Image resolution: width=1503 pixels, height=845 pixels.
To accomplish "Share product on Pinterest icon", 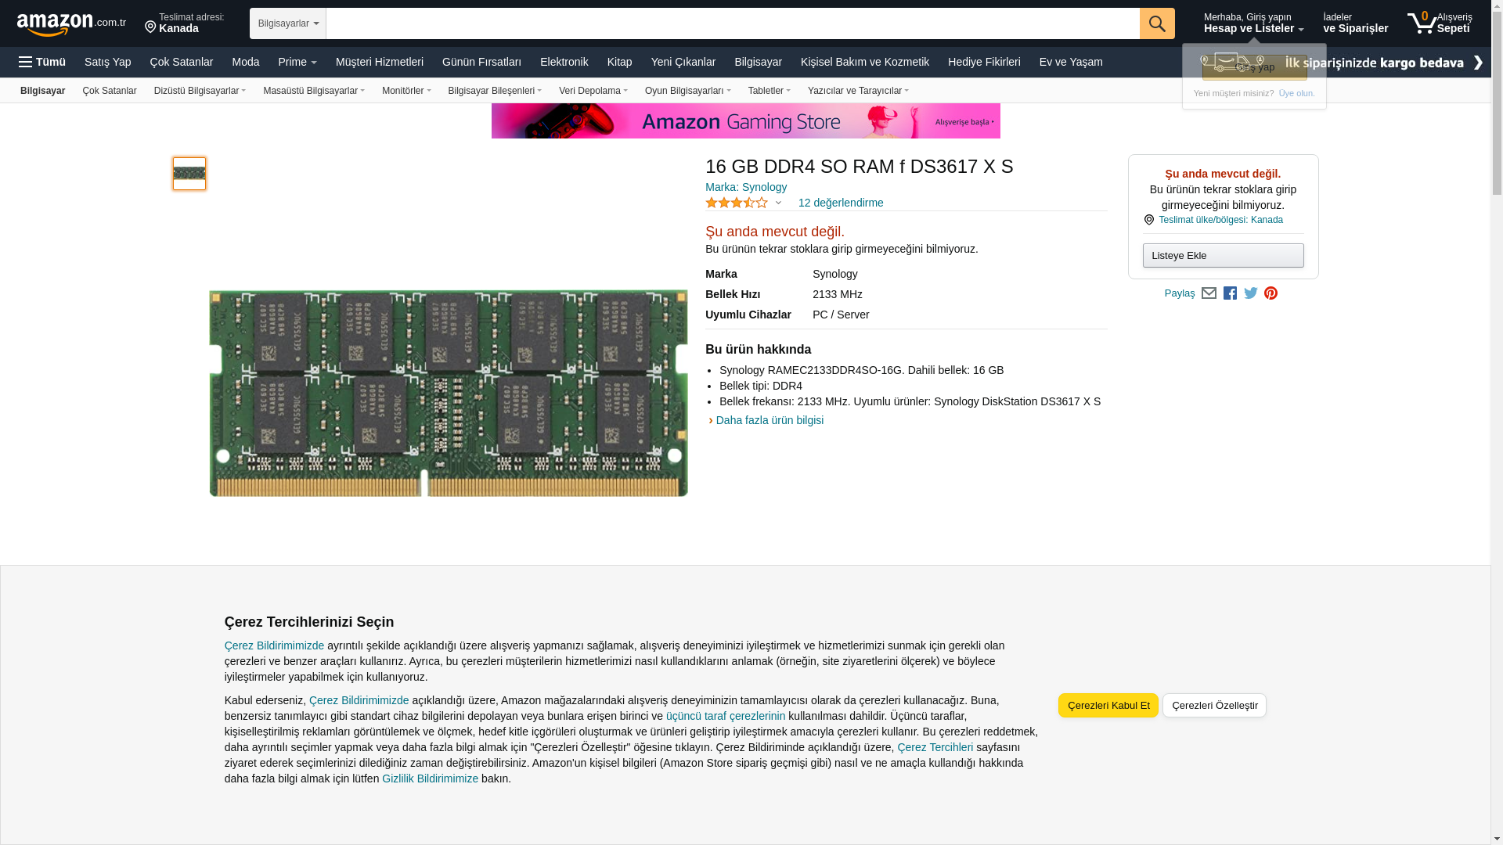I will [1271, 293].
